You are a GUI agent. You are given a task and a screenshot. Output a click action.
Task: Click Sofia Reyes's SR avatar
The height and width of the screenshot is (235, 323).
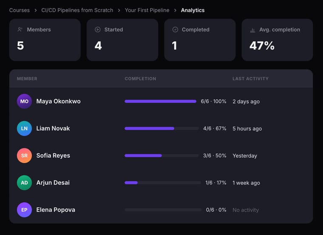24,156
